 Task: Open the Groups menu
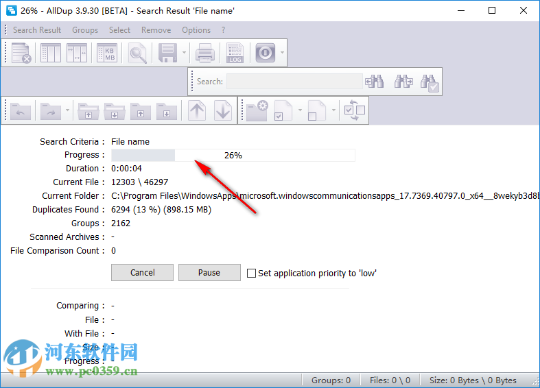coord(85,30)
